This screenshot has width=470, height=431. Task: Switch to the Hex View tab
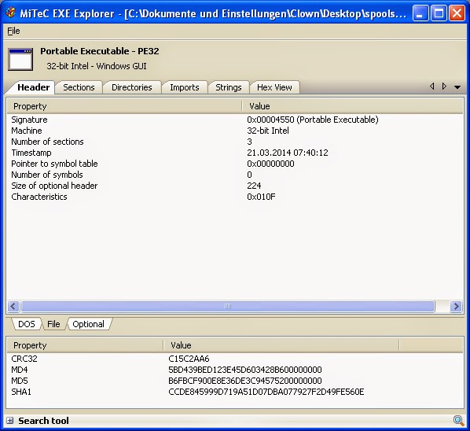274,87
